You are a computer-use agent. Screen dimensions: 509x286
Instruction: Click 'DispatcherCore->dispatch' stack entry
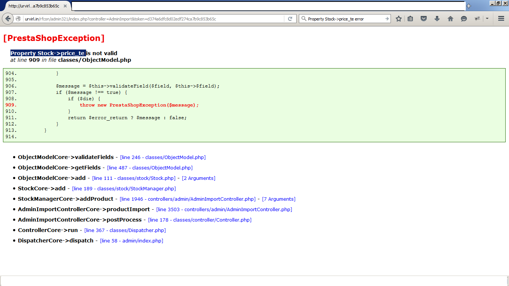pos(56,241)
